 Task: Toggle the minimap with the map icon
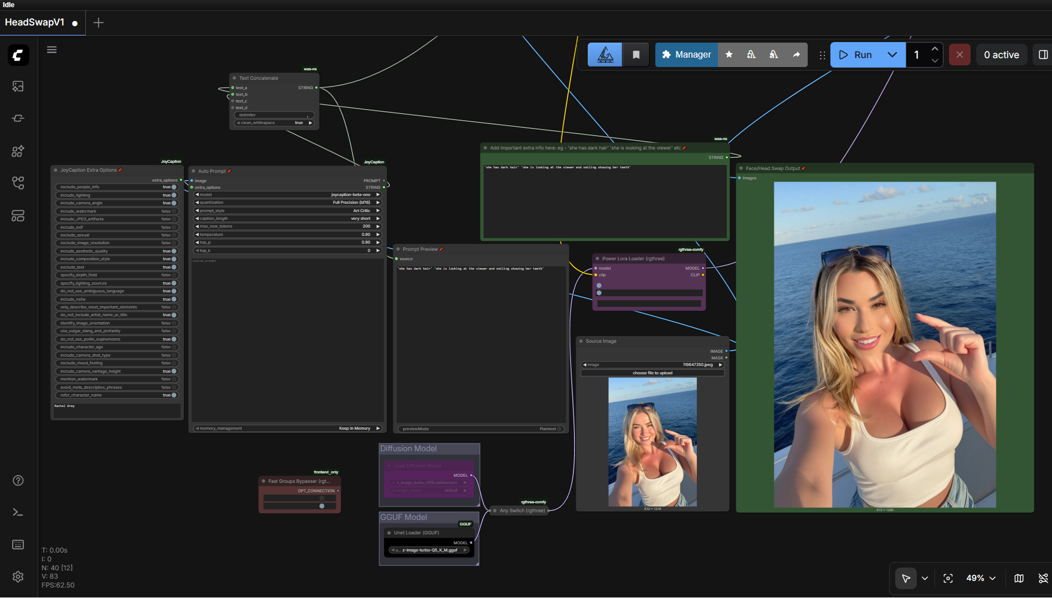click(x=1019, y=578)
